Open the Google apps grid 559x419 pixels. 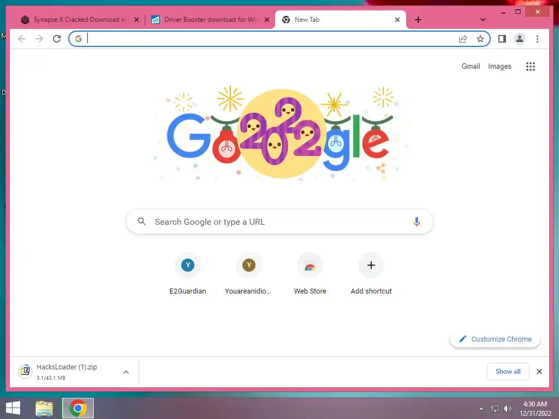531,66
